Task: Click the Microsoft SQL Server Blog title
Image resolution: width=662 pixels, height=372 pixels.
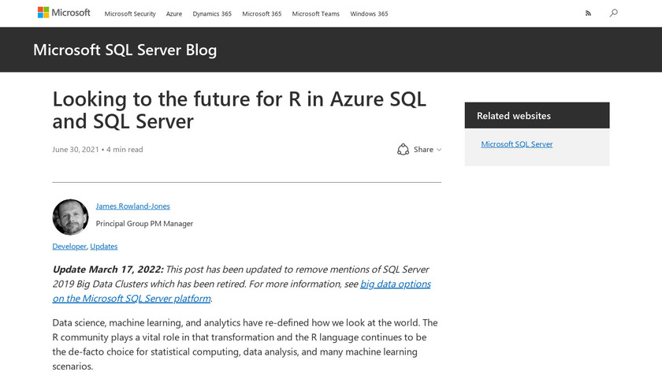Action: click(125, 50)
